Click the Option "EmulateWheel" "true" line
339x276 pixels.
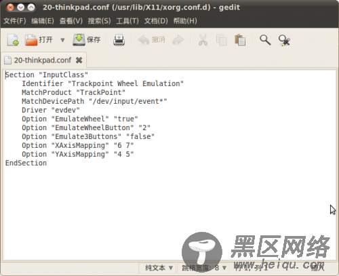(80, 119)
